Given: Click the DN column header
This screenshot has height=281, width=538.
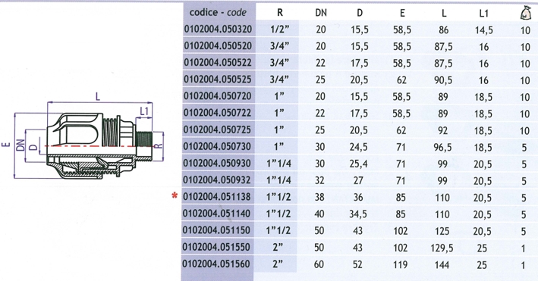Looking at the screenshot, I should point(321,13).
